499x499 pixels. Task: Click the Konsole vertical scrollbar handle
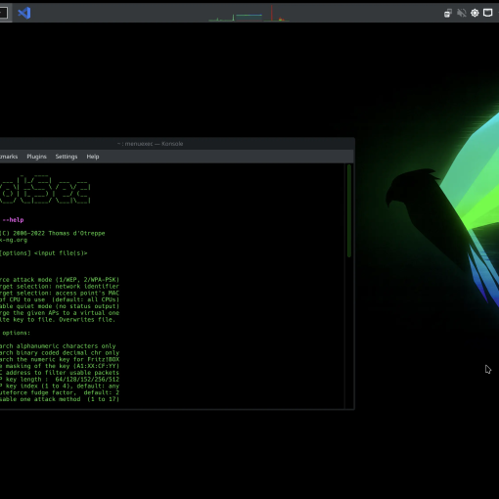tap(349, 210)
